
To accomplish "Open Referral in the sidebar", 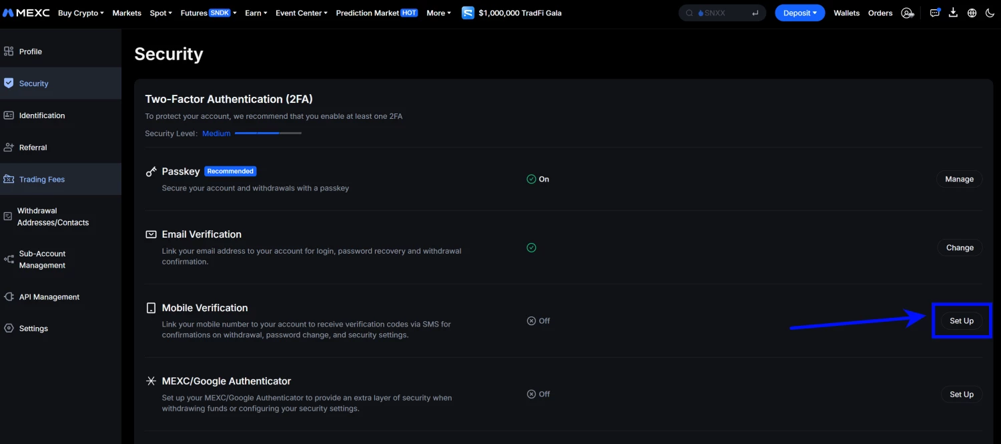I will 61,148.
